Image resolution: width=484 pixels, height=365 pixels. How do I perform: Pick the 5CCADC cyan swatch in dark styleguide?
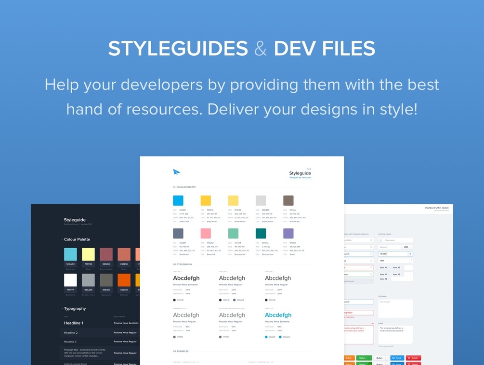point(70,254)
